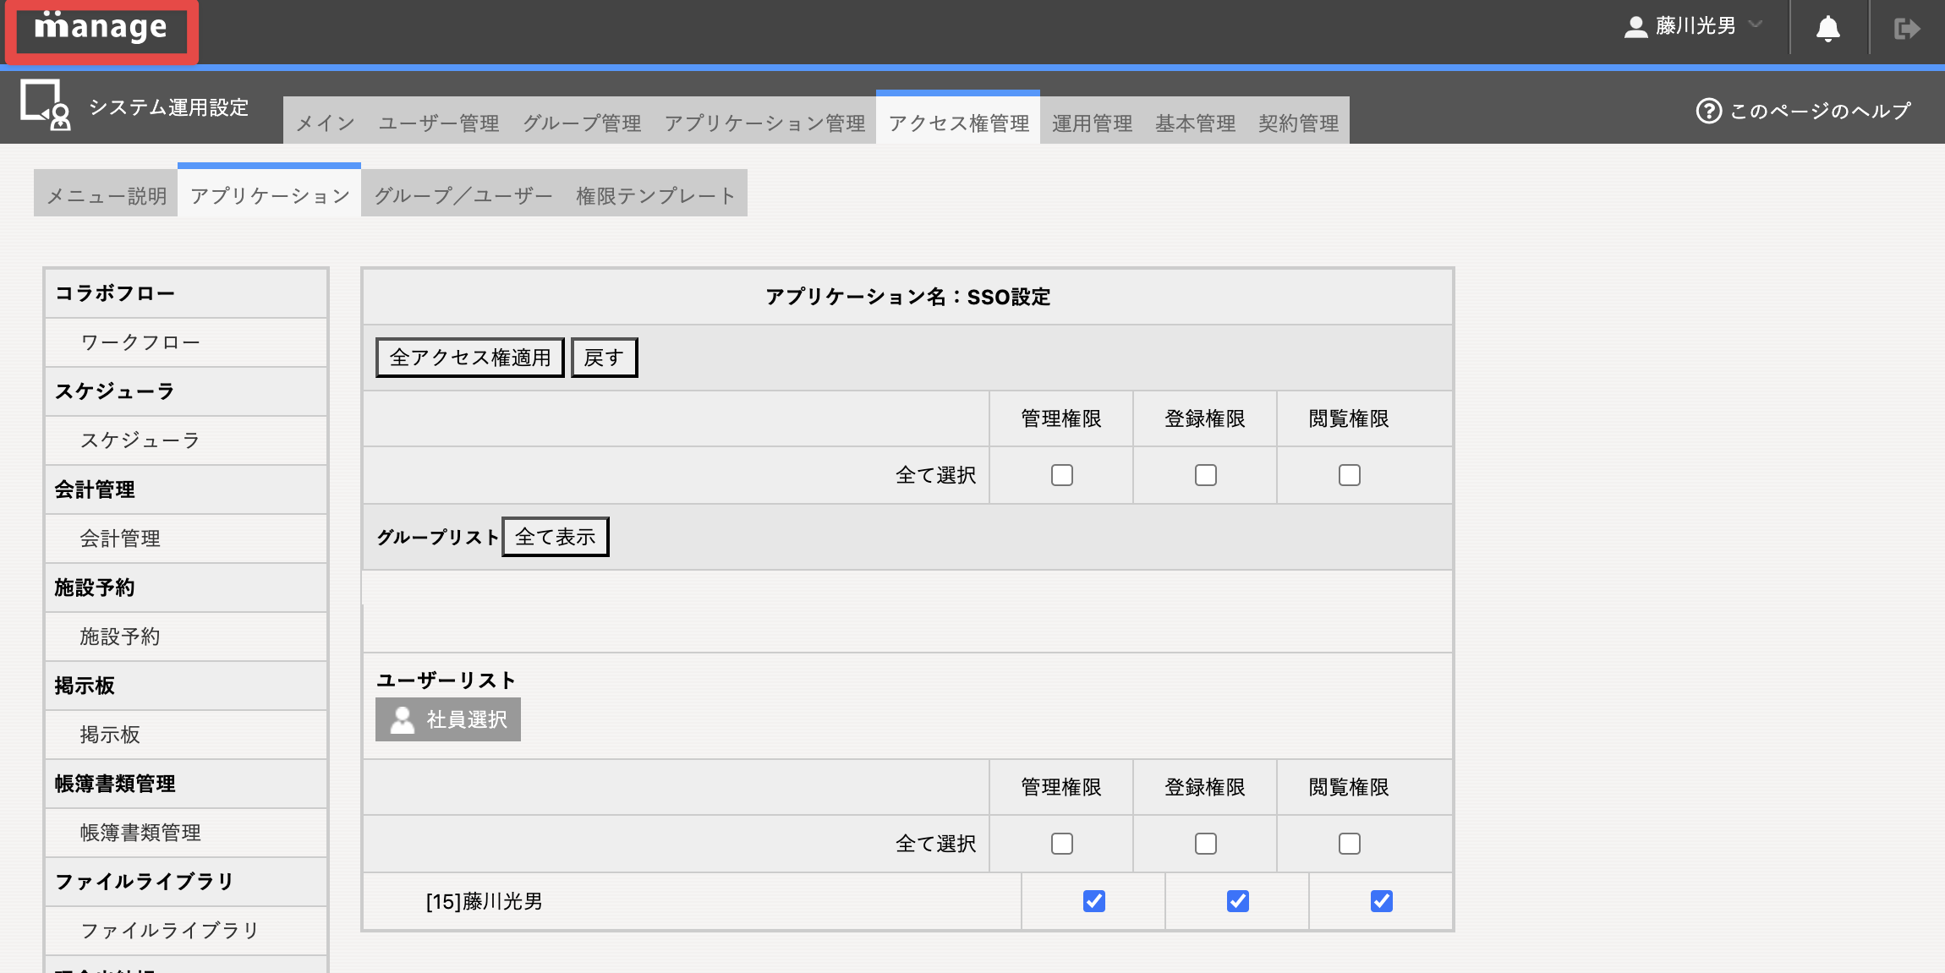Click the システム運用設定 title text
Image resolution: width=1945 pixels, height=973 pixels.
pyautogui.click(x=169, y=107)
